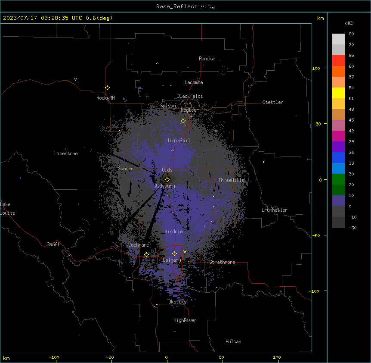This screenshot has width=371, height=363.
Task: Click the Strathmore label
Action: (222, 262)
